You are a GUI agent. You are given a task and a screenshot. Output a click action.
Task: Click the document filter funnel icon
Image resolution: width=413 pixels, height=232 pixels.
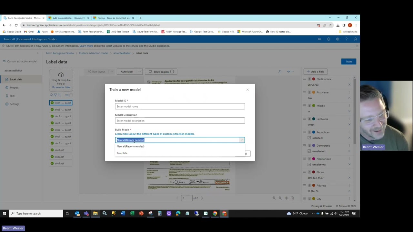point(55,95)
